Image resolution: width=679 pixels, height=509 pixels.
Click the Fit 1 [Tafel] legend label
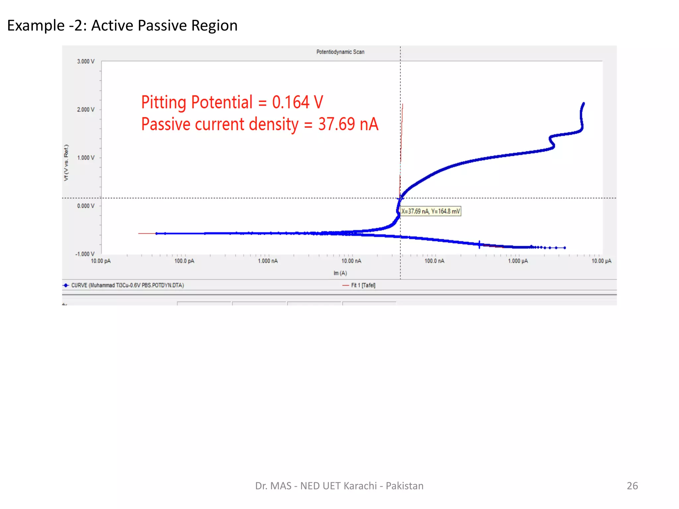(363, 285)
